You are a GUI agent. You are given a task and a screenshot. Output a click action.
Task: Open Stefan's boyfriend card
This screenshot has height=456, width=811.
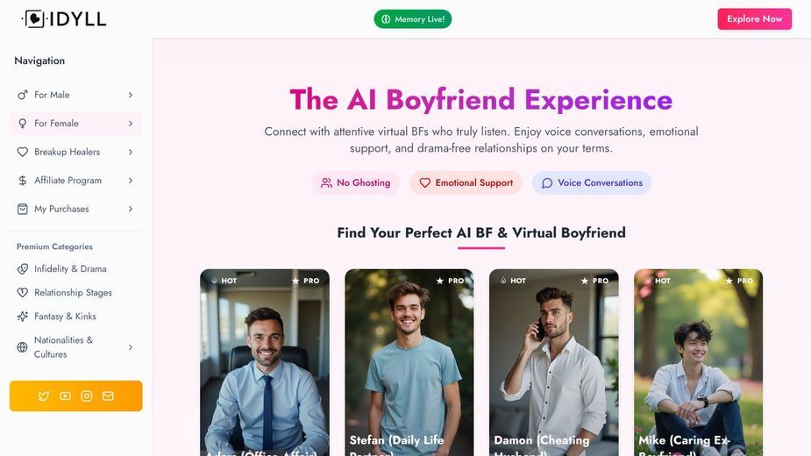[409, 362]
